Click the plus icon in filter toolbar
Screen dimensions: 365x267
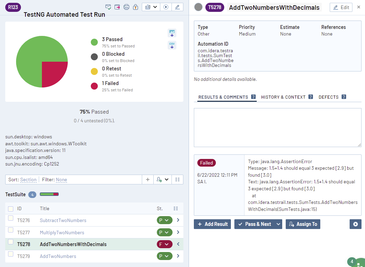148,180
